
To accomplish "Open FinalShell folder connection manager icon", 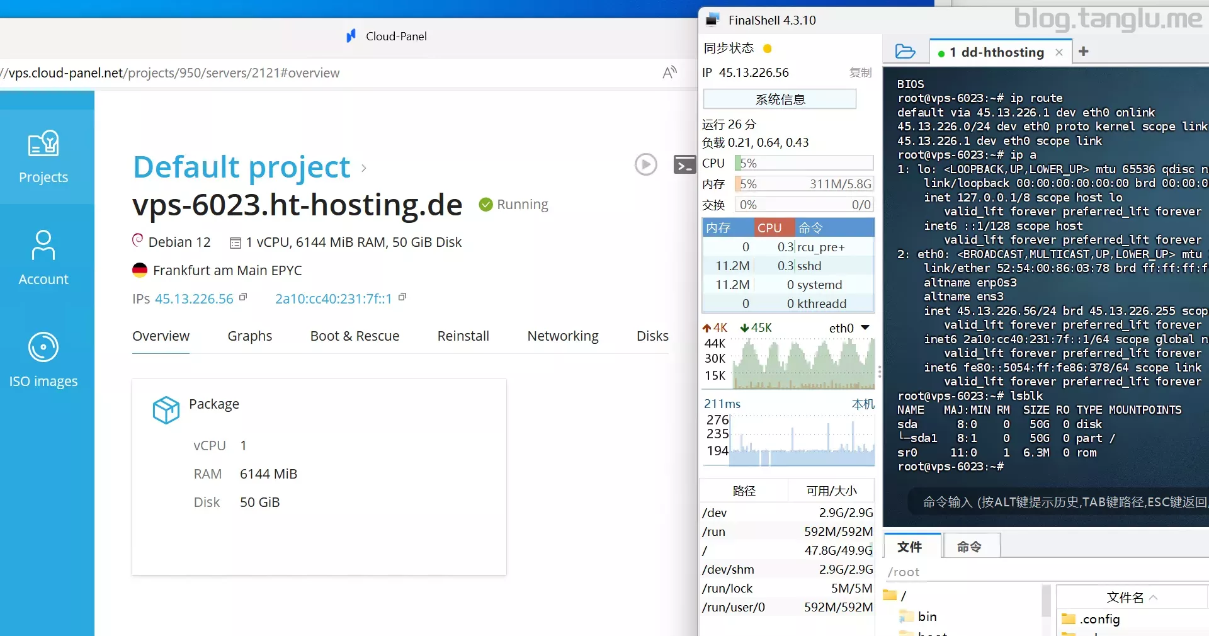I will click(905, 52).
